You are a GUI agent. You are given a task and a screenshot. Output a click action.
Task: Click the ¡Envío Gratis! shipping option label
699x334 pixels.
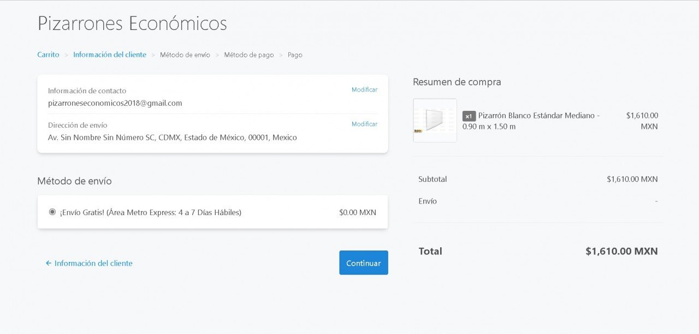point(151,212)
